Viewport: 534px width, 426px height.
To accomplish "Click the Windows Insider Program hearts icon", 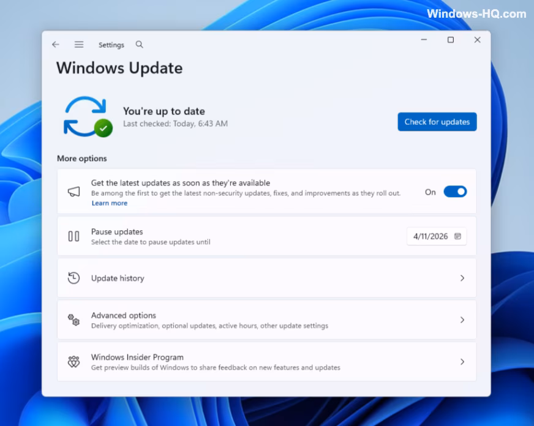I will point(73,362).
